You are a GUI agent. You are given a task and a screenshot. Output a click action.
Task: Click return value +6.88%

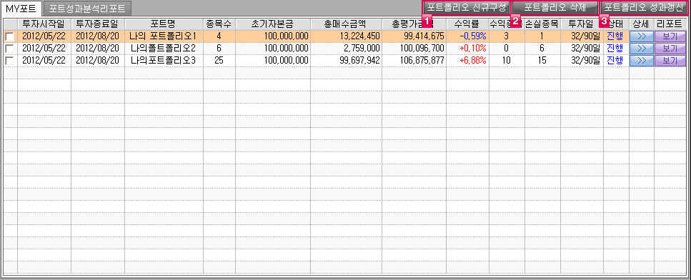click(472, 60)
